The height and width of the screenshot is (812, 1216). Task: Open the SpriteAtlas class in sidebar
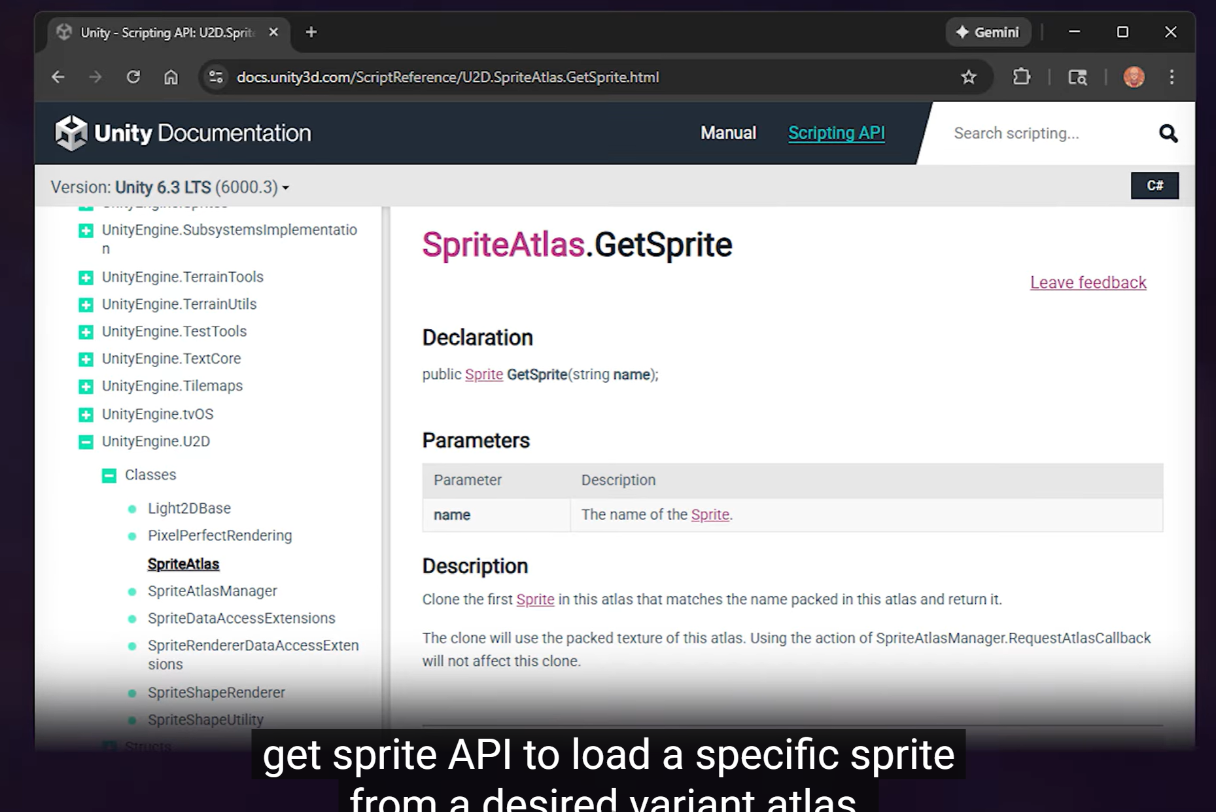pos(183,563)
